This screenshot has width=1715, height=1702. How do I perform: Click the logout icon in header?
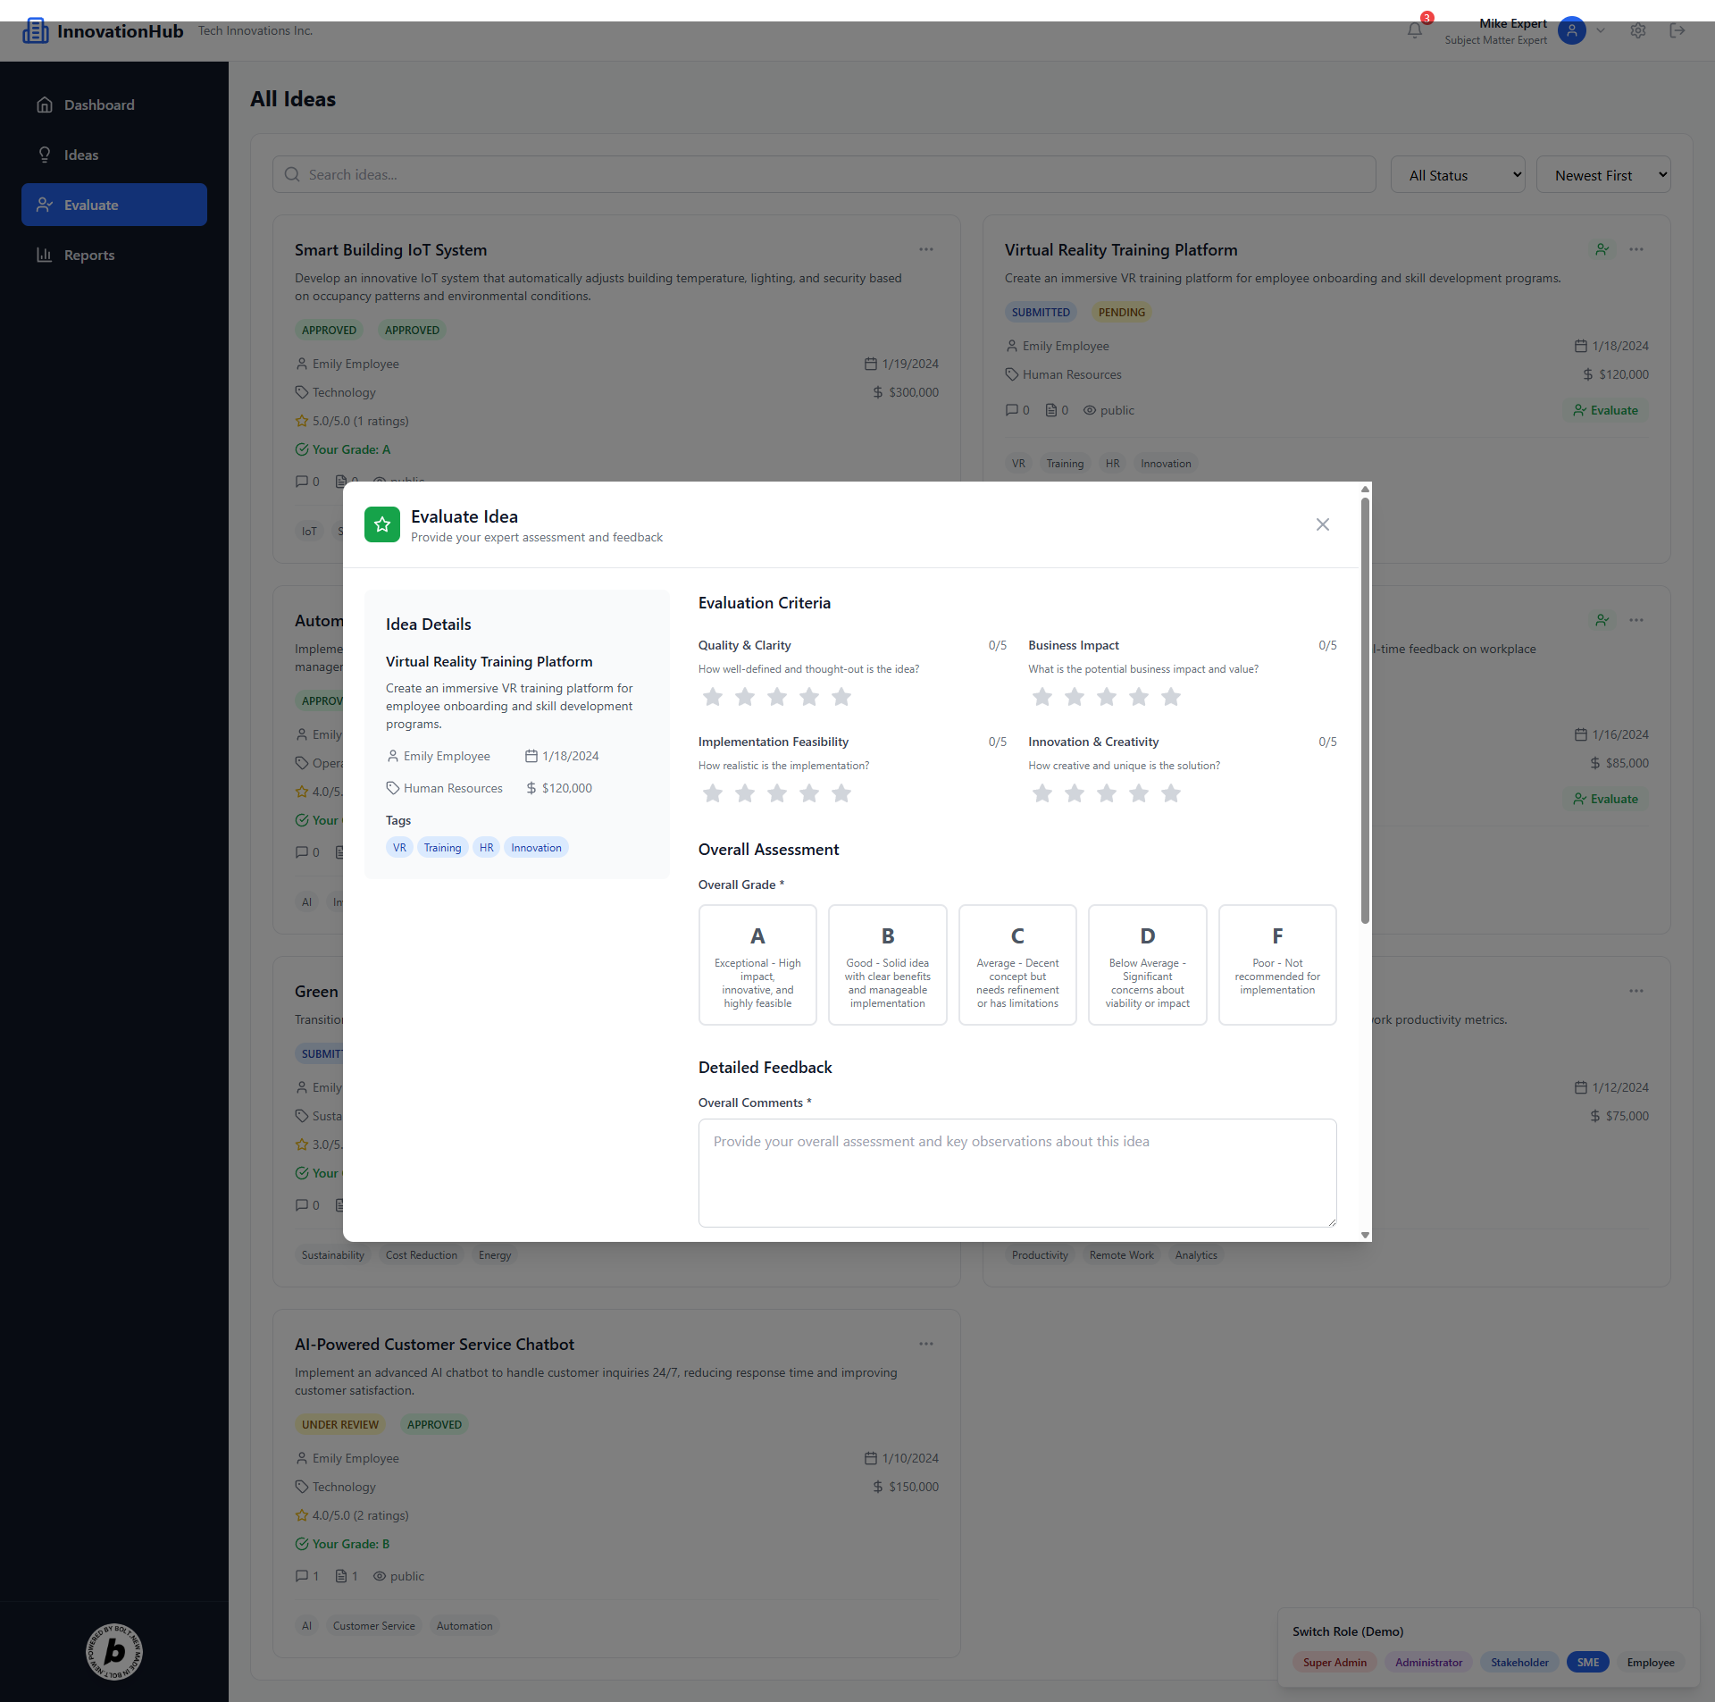pyautogui.click(x=1677, y=30)
